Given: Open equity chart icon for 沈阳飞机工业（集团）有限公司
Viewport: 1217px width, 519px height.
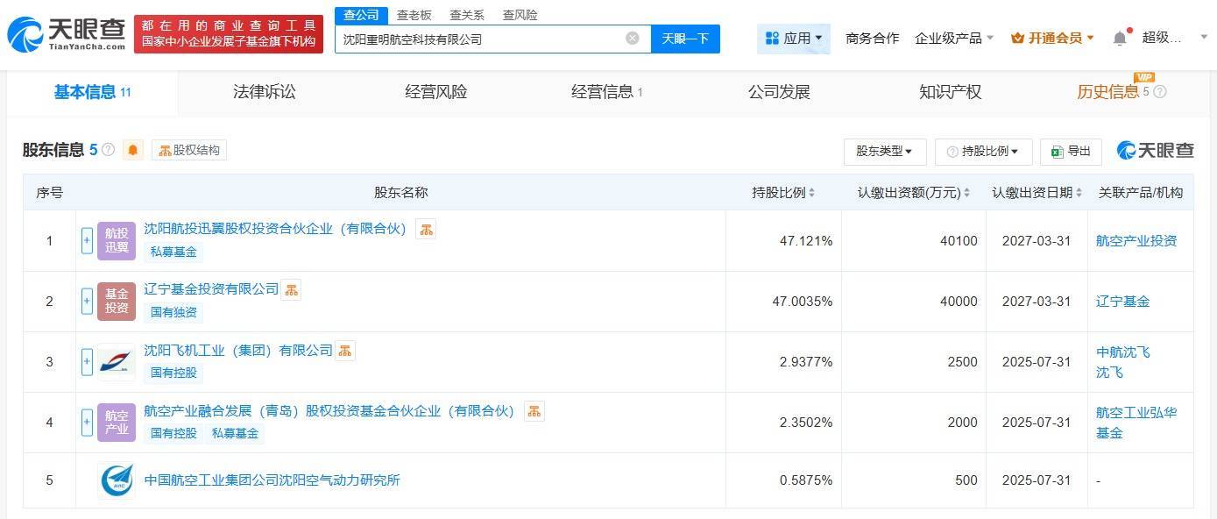Looking at the screenshot, I should (x=345, y=351).
